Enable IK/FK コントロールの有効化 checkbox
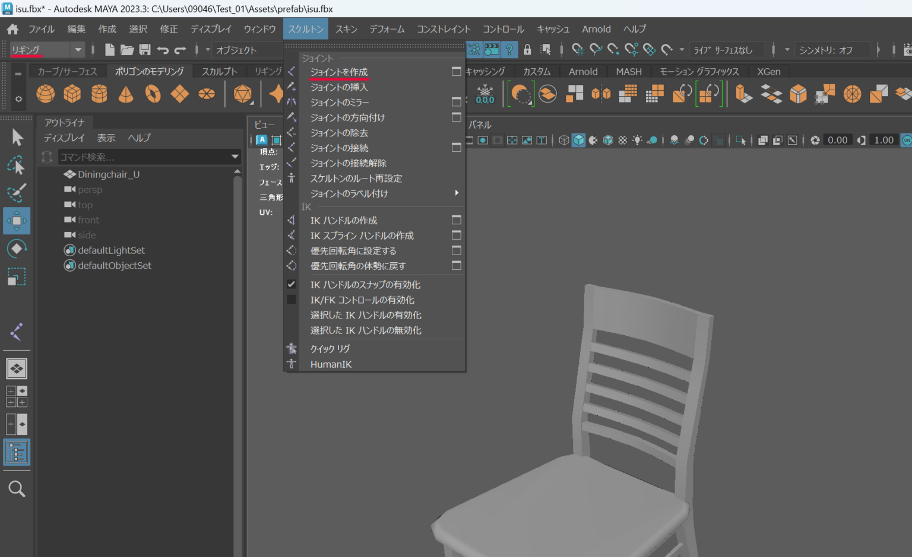 (x=292, y=300)
